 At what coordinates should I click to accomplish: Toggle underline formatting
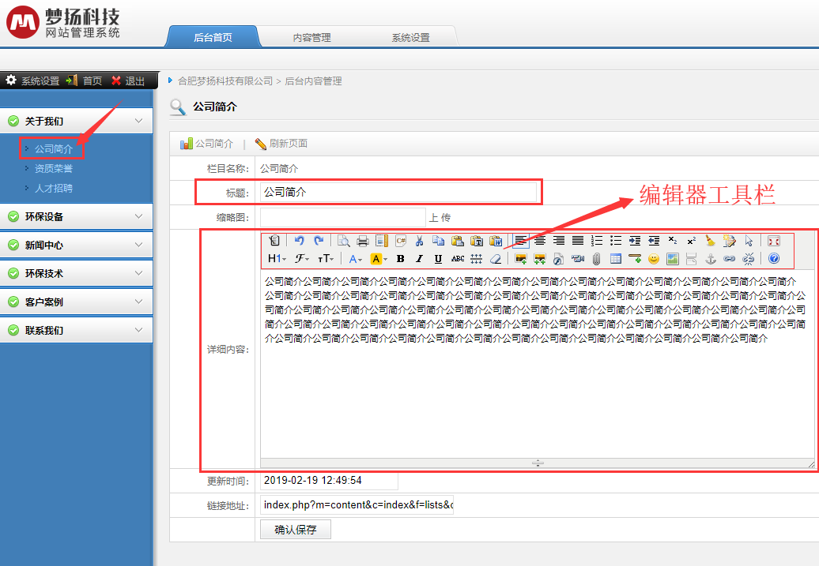pos(438,258)
